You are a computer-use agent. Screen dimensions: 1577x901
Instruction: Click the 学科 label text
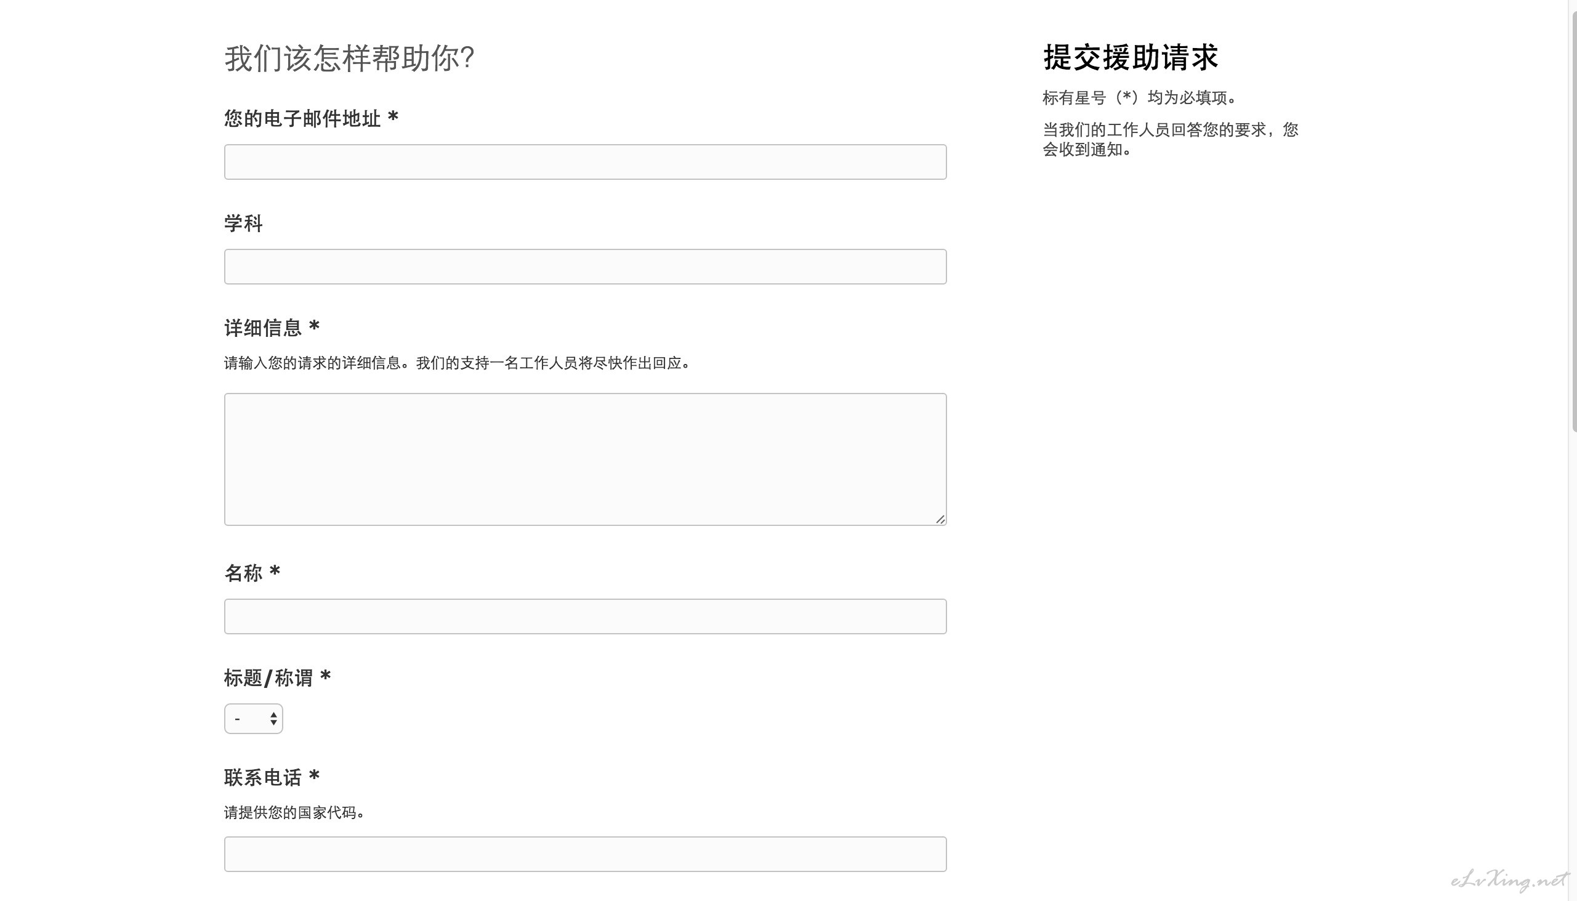[243, 224]
